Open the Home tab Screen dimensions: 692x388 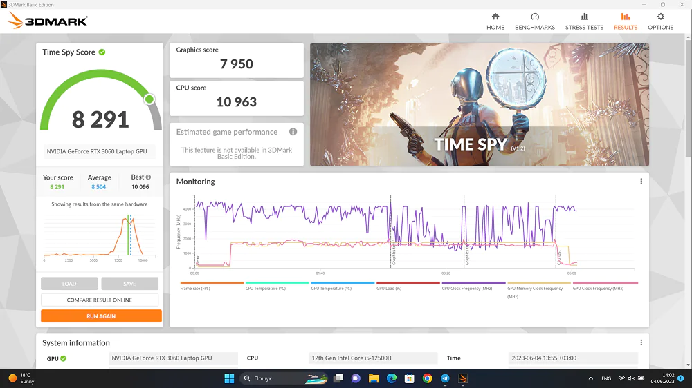(495, 21)
